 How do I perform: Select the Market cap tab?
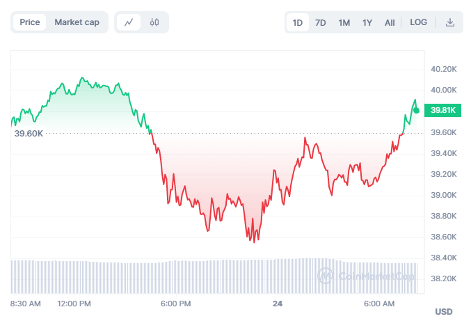(x=77, y=22)
